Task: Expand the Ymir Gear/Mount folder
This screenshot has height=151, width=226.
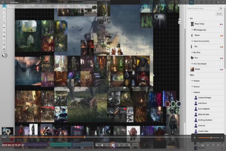Action: [x=192, y=63]
